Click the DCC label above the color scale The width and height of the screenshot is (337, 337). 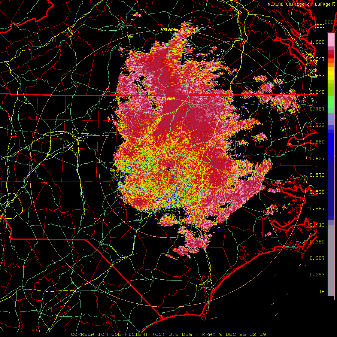pos(329,22)
